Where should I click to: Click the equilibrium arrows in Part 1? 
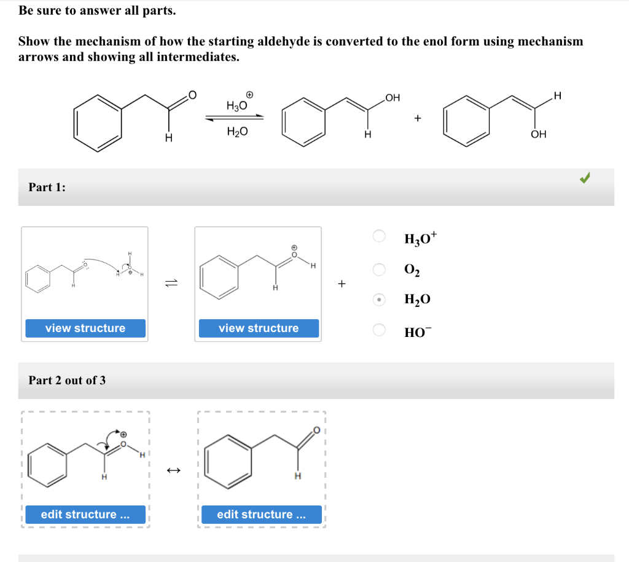(x=171, y=283)
